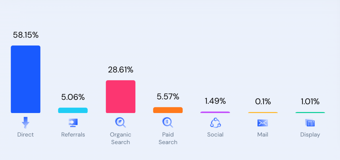Select the yellow Mail bar

coord(263,112)
